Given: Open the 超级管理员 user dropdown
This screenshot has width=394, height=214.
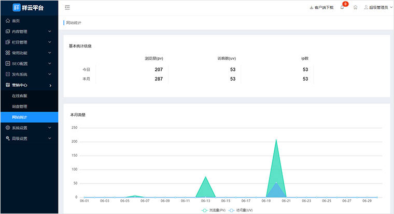Looking at the screenshot, I should coord(376,8).
